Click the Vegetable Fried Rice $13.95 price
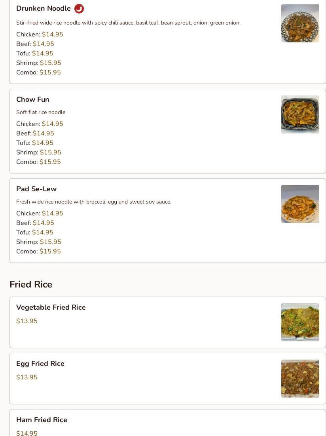326x436 pixels. 27,321
